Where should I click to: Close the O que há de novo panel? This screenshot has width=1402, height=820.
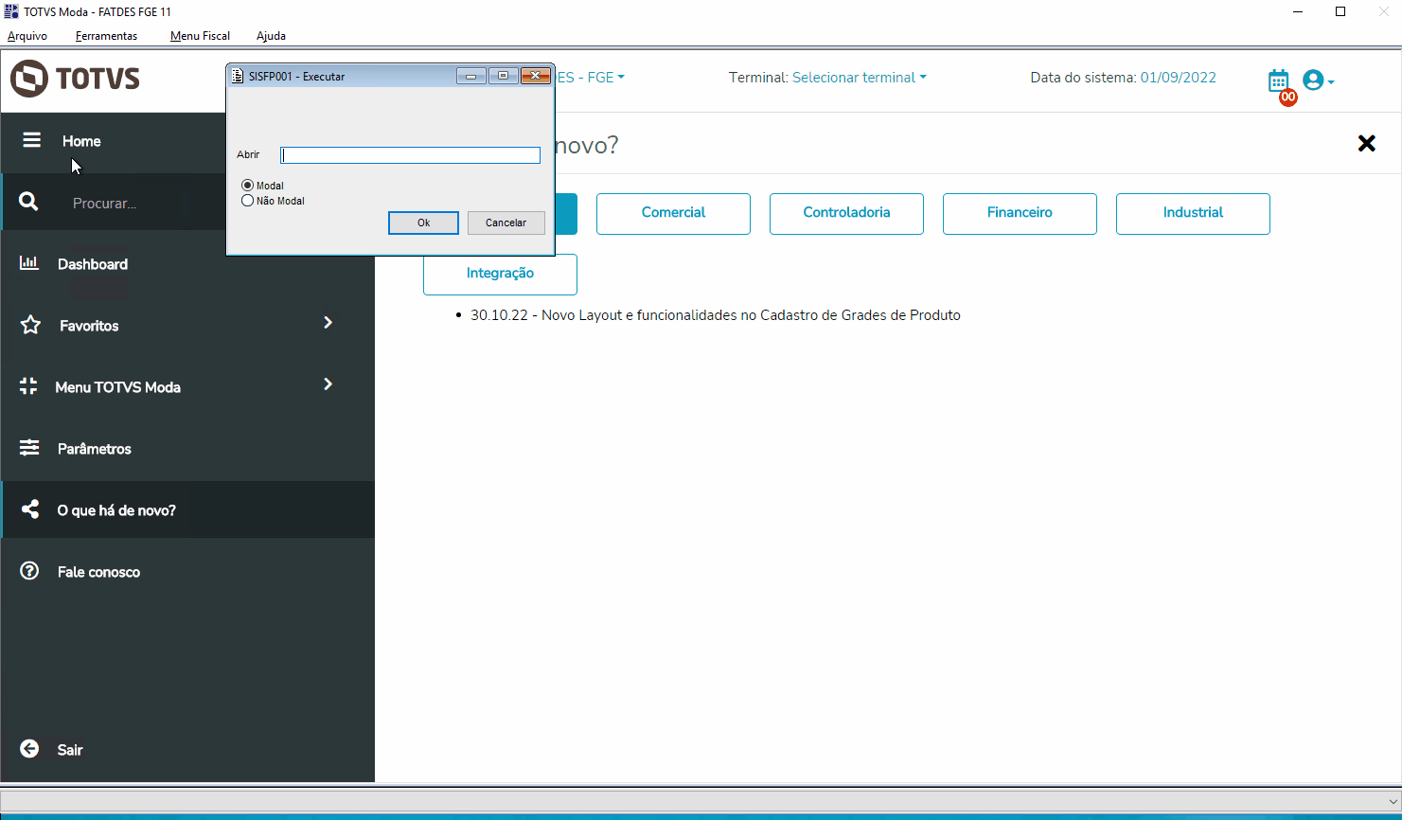(x=1366, y=143)
